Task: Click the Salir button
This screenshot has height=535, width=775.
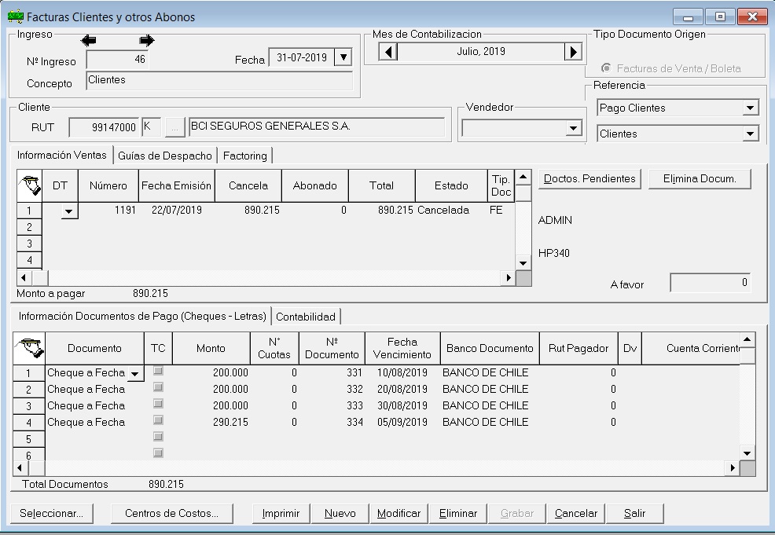Action: 634,513
